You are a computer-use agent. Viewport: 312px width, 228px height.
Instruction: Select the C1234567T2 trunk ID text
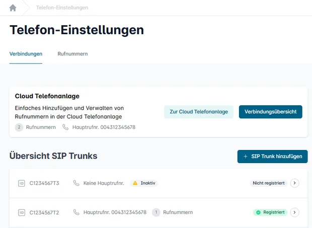tap(44, 212)
